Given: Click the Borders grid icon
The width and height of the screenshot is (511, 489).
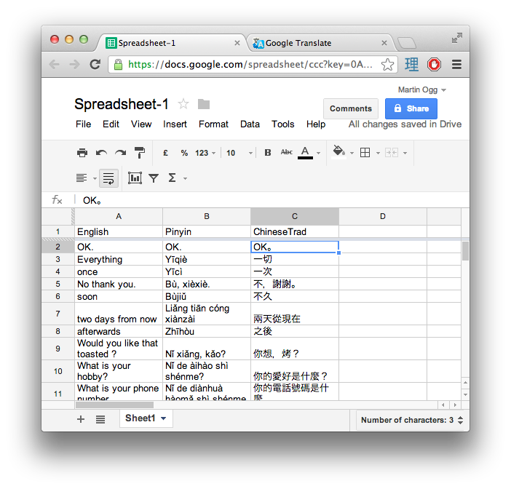Looking at the screenshot, I should pyautogui.click(x=365, y=153).
